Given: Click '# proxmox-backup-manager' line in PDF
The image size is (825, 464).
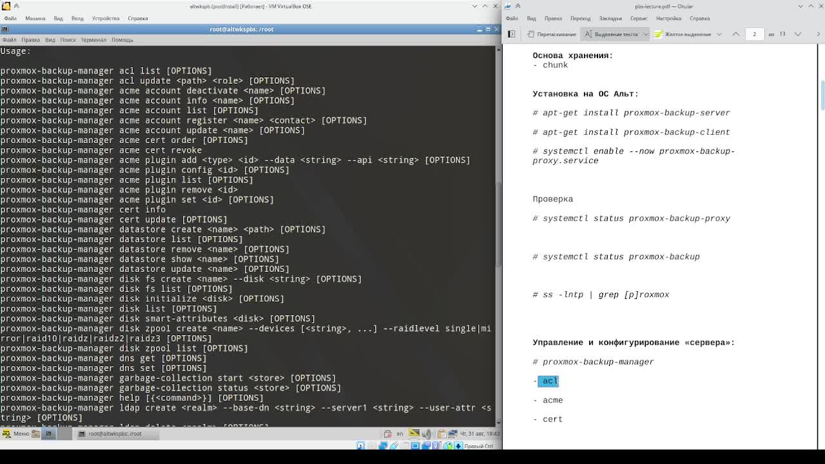Looking at the screenshot, I should [594, 362].
